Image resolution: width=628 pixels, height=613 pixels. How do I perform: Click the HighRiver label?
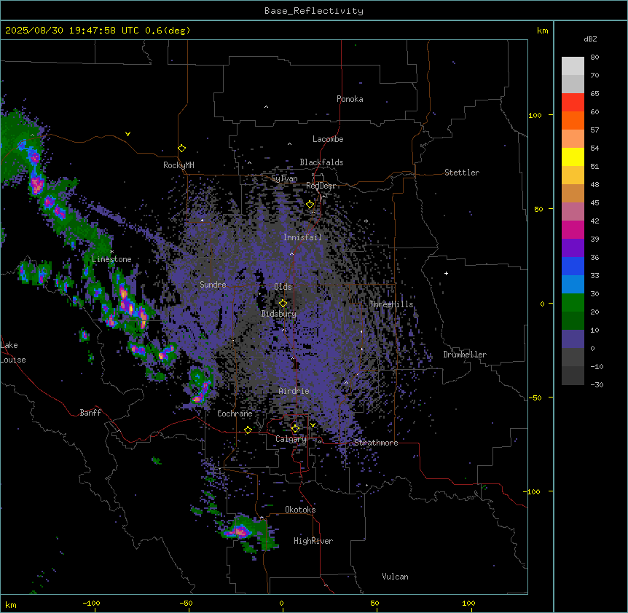tap(313, 541)
